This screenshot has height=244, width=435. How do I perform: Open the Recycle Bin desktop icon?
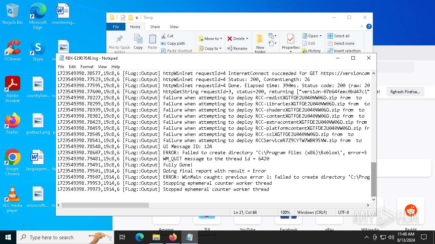[13, 14]
